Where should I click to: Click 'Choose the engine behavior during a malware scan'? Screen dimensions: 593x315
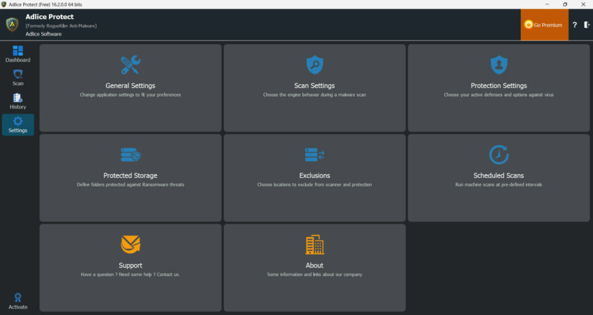(314, 95)
